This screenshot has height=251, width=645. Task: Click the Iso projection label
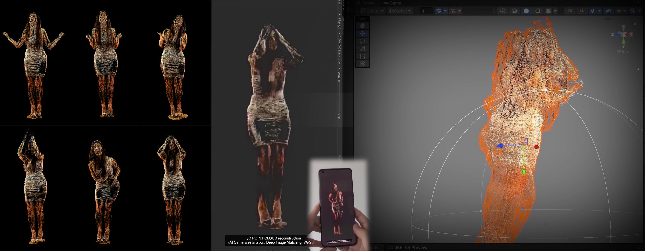coord(625,52)
